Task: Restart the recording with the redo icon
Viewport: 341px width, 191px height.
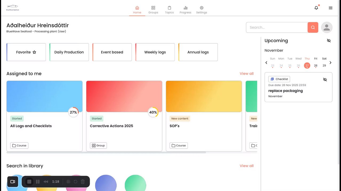Action: click(x=75, y=182)
